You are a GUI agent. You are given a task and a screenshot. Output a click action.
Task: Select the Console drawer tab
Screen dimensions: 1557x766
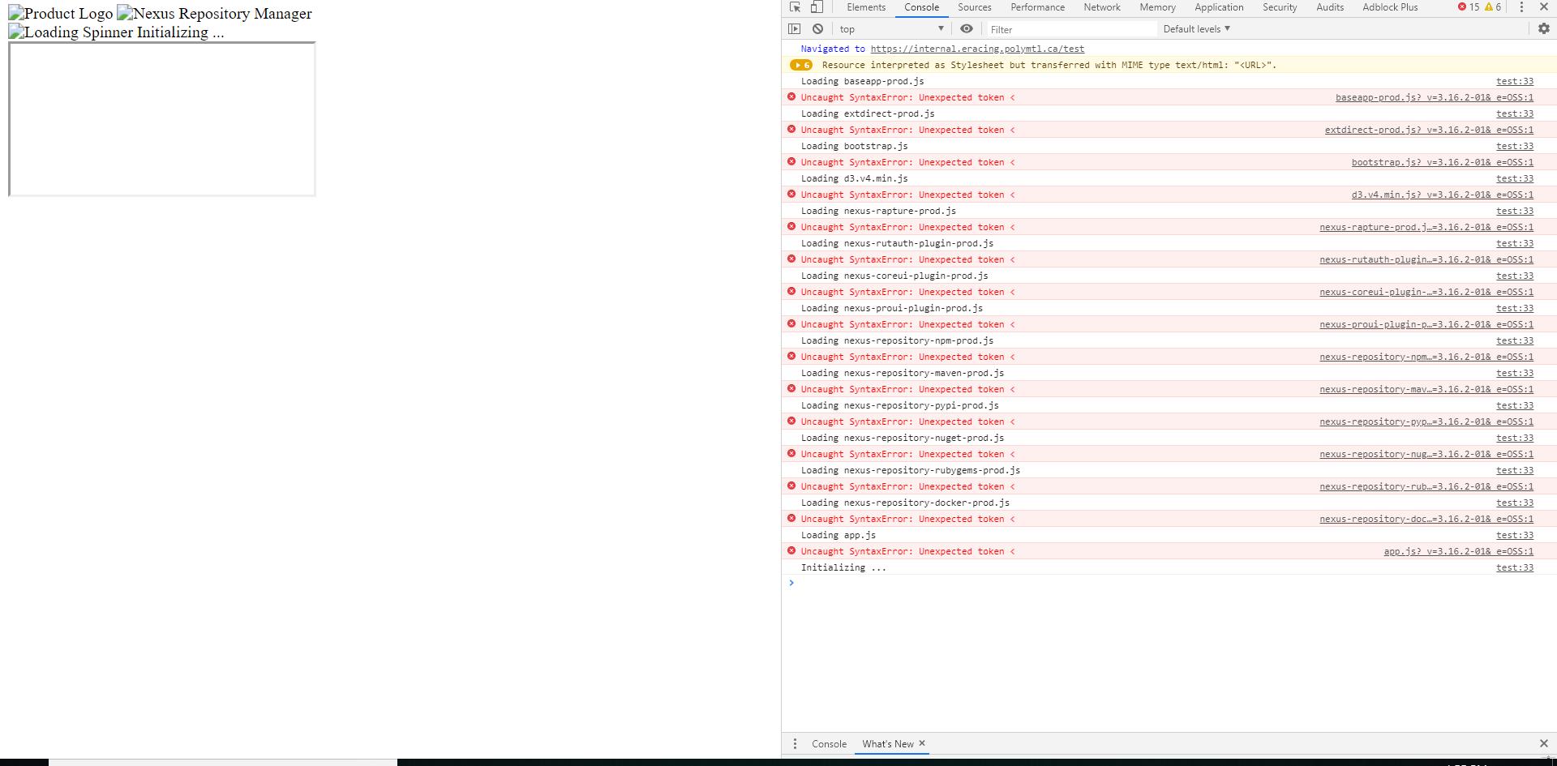point(828,743)
